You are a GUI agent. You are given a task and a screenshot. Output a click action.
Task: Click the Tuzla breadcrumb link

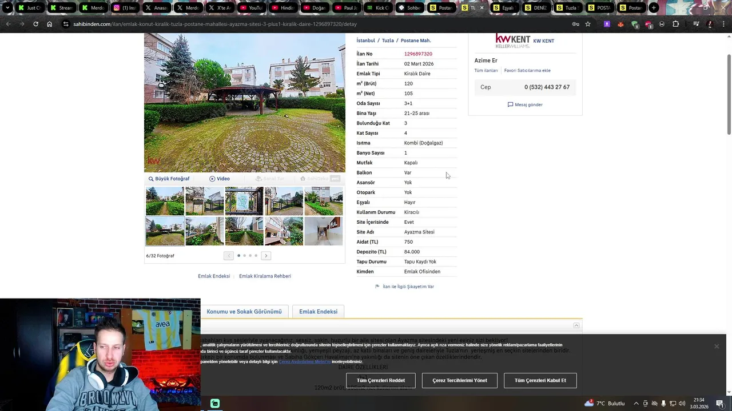click(x=388, y=41)
